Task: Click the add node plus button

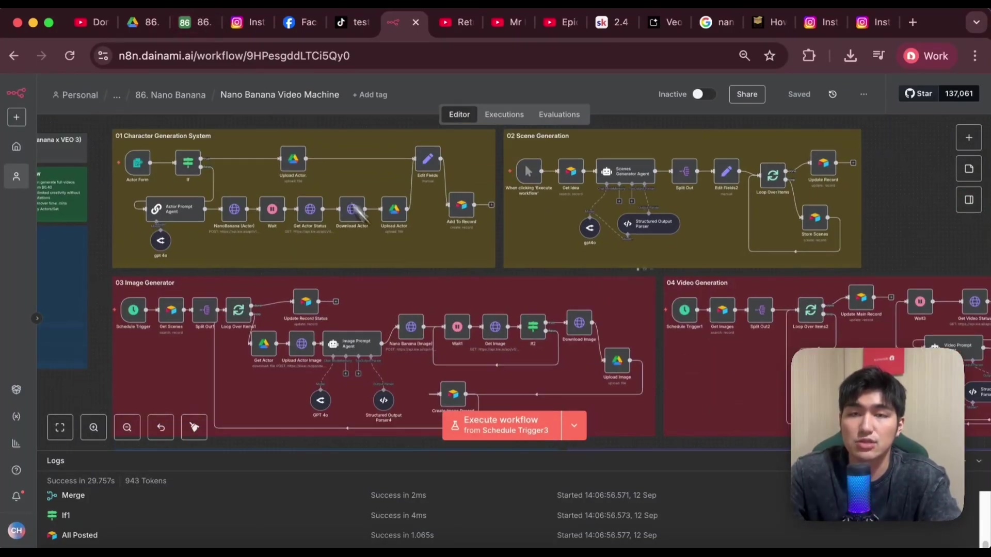Action: (969, 138)
